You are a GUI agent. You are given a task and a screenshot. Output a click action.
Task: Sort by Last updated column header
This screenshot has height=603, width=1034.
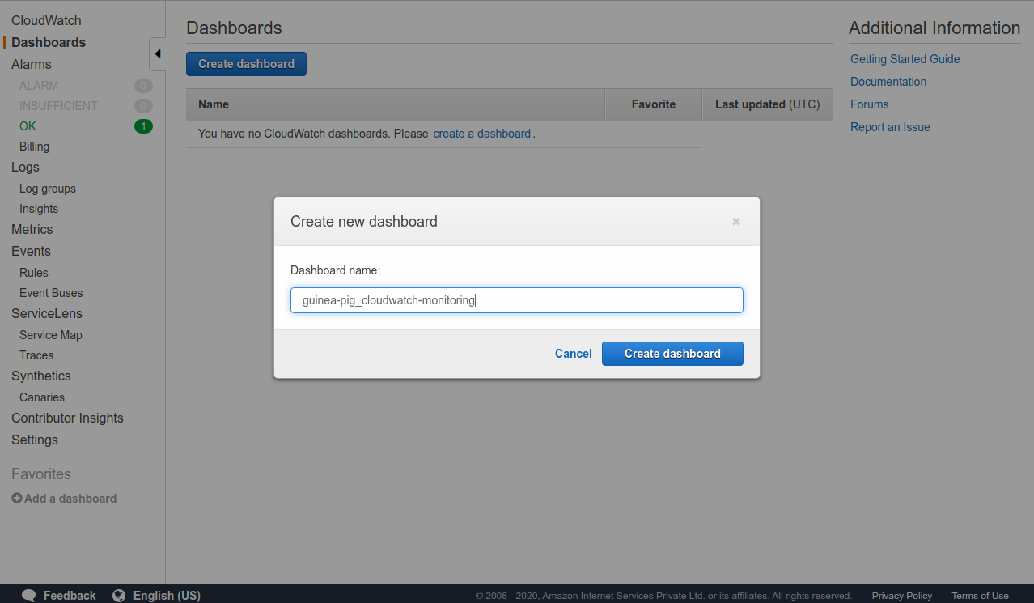pos(767,104)
